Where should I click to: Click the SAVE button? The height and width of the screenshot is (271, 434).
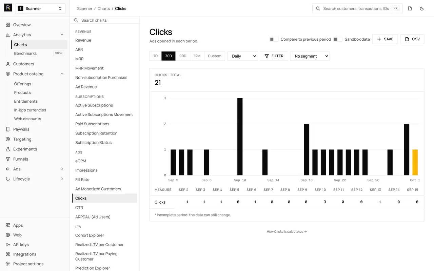[x=385, y=39]
